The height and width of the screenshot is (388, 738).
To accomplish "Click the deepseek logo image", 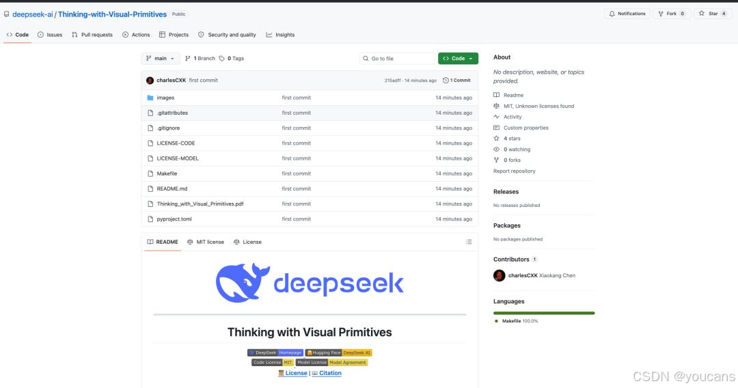I will (310, 283).
